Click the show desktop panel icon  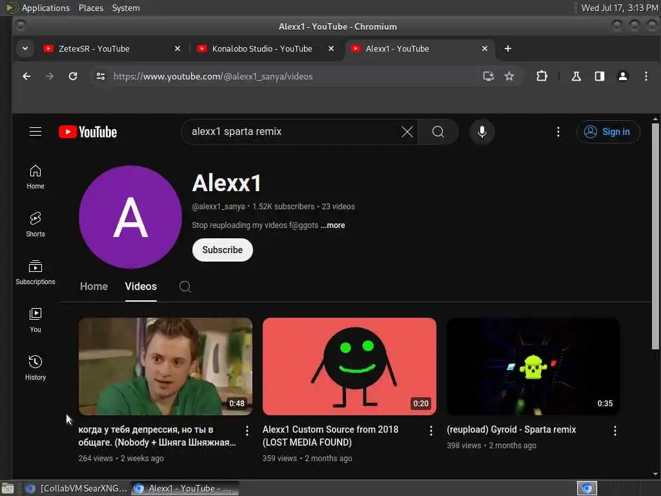click(x=8, y=488)
